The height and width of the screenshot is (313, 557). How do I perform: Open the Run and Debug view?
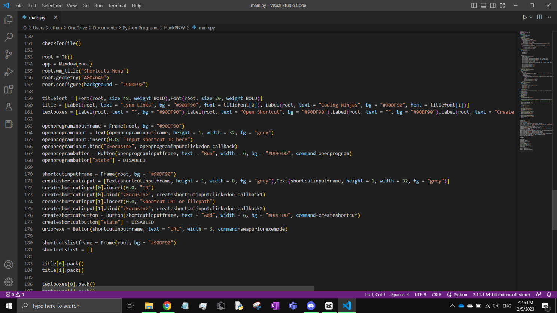pos(9,72)
